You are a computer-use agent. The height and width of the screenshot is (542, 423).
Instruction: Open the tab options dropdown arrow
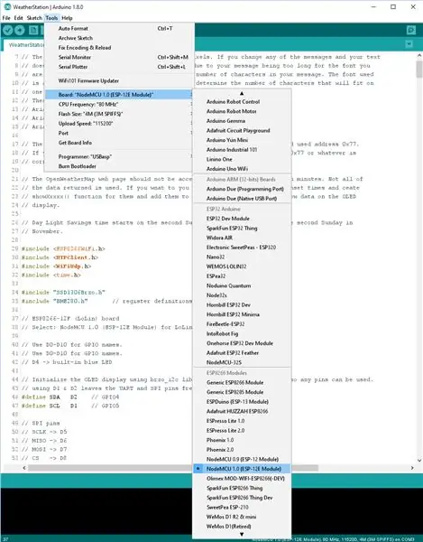pos(409,44)
